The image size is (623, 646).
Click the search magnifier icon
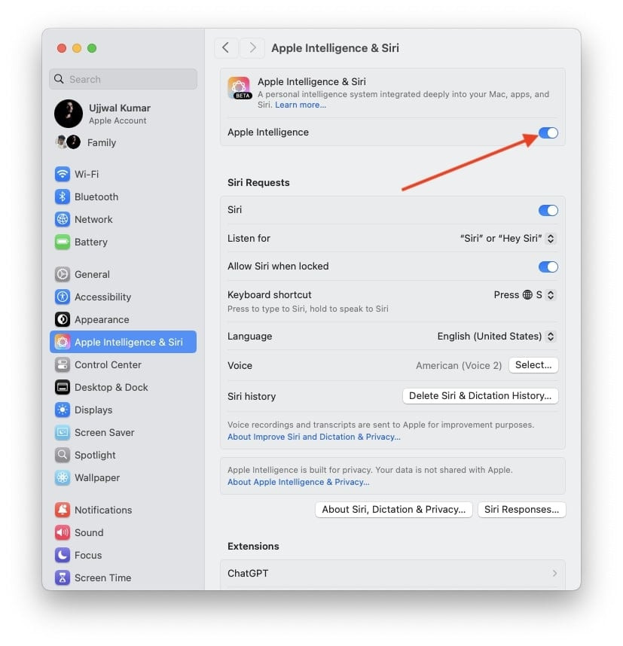(x=59, y=79)
